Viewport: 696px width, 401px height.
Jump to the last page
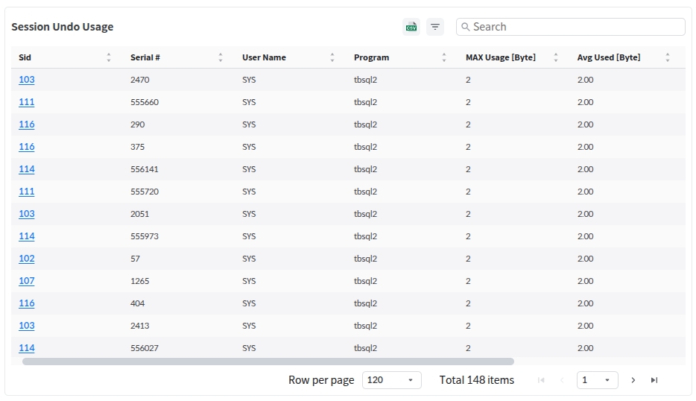point(654,380)
